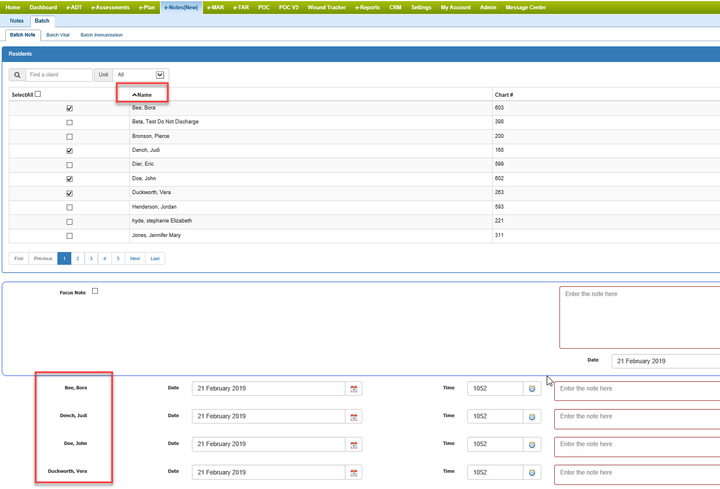The height and width of the screenshot is (489, 720).
Task: Jump to residents page 4
Action: coord(104,258)
